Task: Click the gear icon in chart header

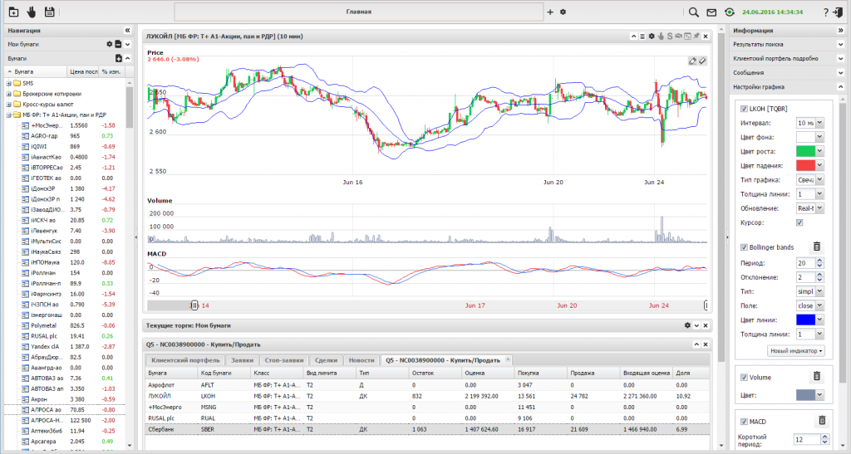Action: 652,37
